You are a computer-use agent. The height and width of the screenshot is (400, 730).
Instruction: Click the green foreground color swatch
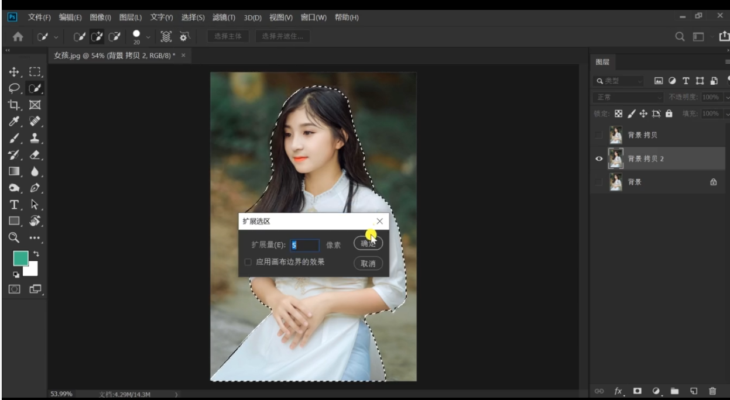[20, 258]
